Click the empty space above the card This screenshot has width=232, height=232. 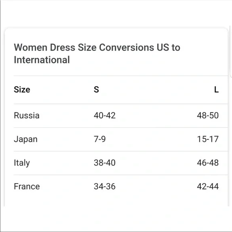pyautogui.click(x=116, y=13)
